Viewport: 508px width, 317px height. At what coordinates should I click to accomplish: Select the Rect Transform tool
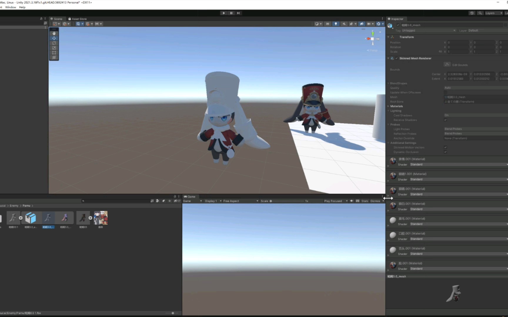tap(54, 53)
